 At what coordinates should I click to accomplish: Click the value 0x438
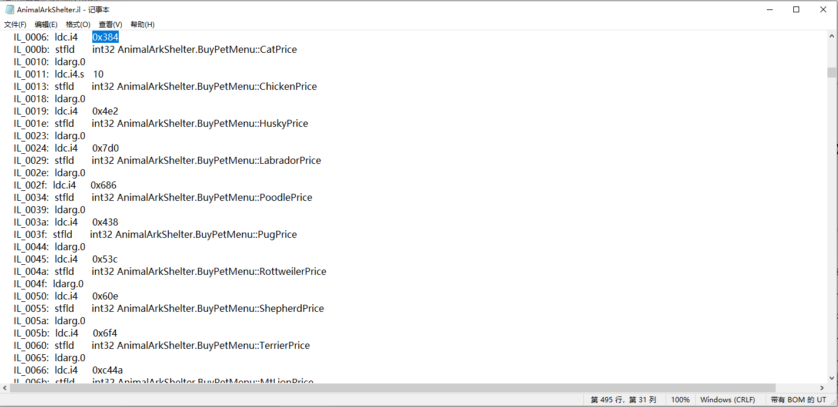[105, 222]
